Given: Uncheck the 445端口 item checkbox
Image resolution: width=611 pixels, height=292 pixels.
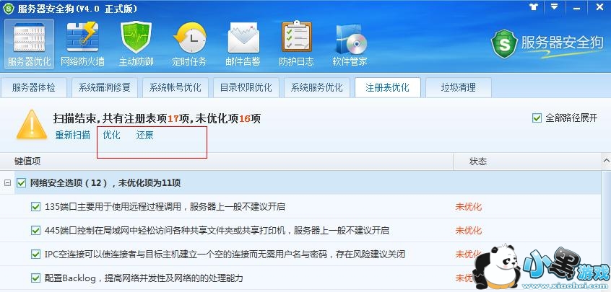Looking at the screenshot, I should click(35, 230).
